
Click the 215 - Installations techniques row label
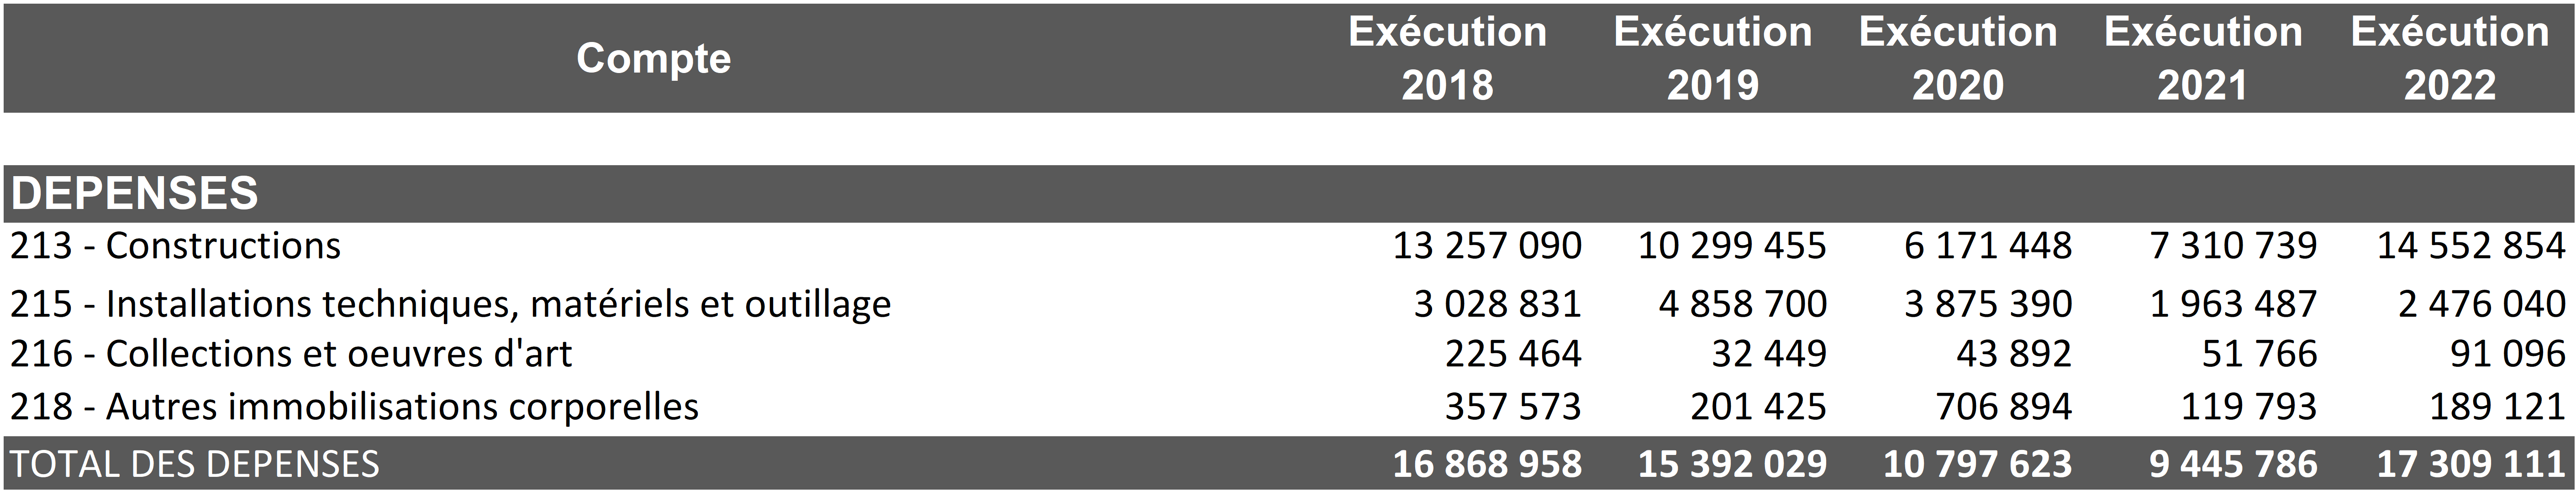450,304
